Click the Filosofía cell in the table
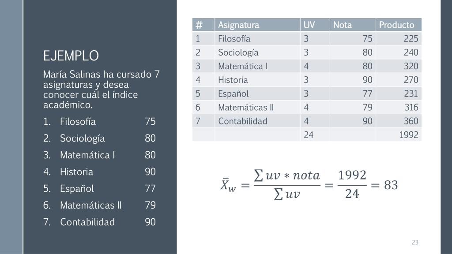 [234, 38]
